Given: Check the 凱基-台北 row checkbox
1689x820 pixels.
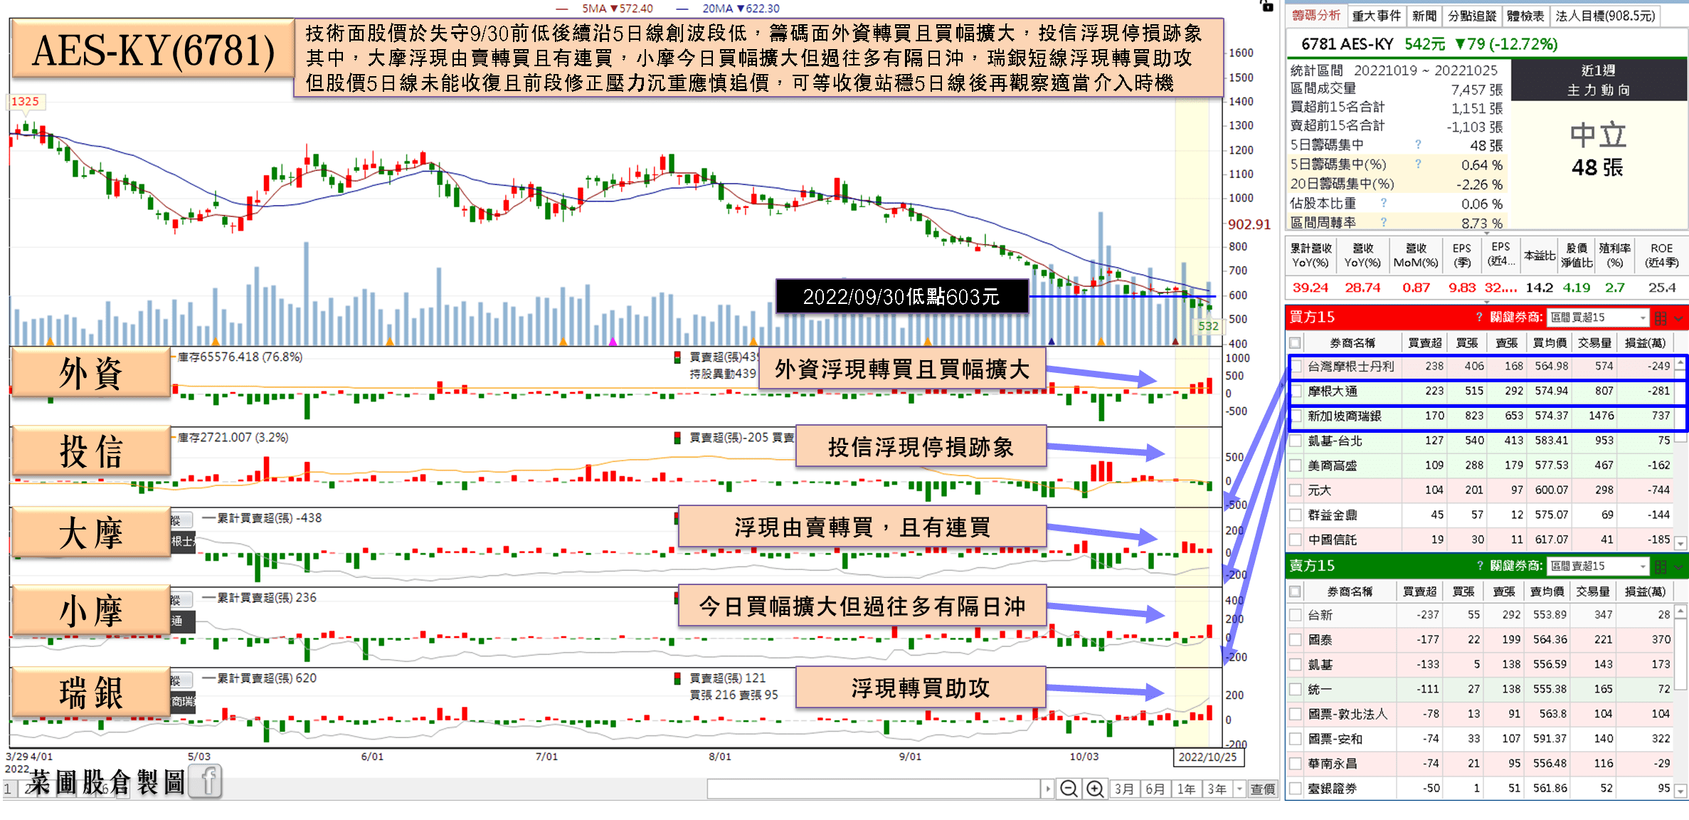Looking at the screenshot, I should point(1296,441).
